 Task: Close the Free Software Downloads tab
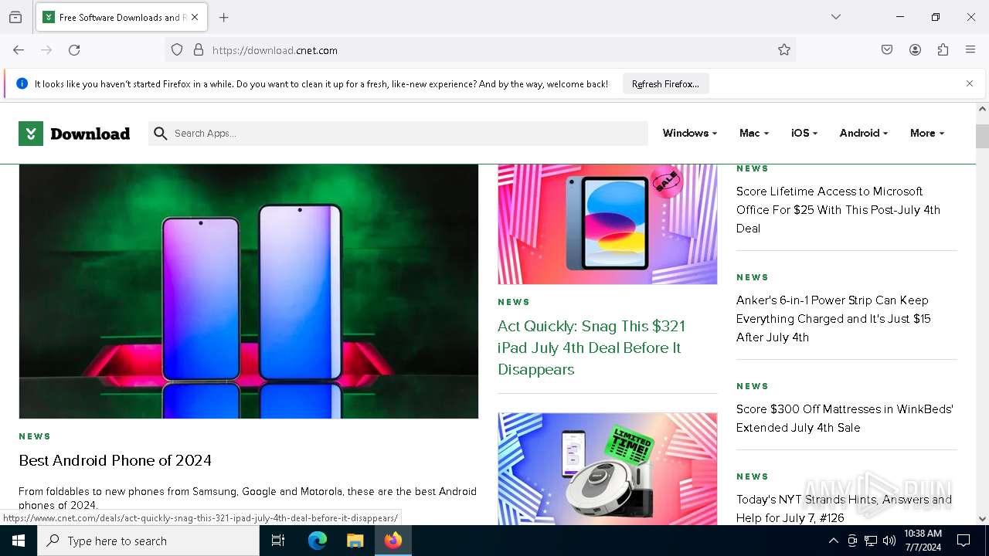pos(195,17)
